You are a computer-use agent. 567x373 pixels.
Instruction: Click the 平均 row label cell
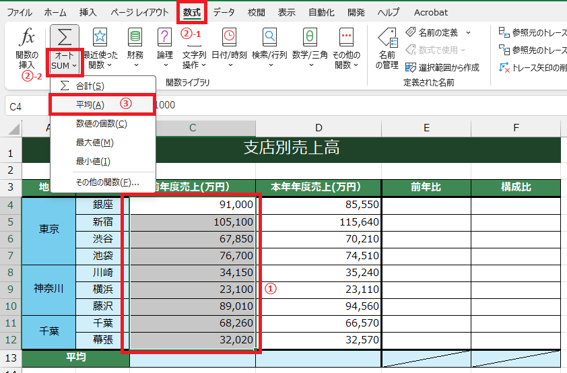[x=75, y=358]
